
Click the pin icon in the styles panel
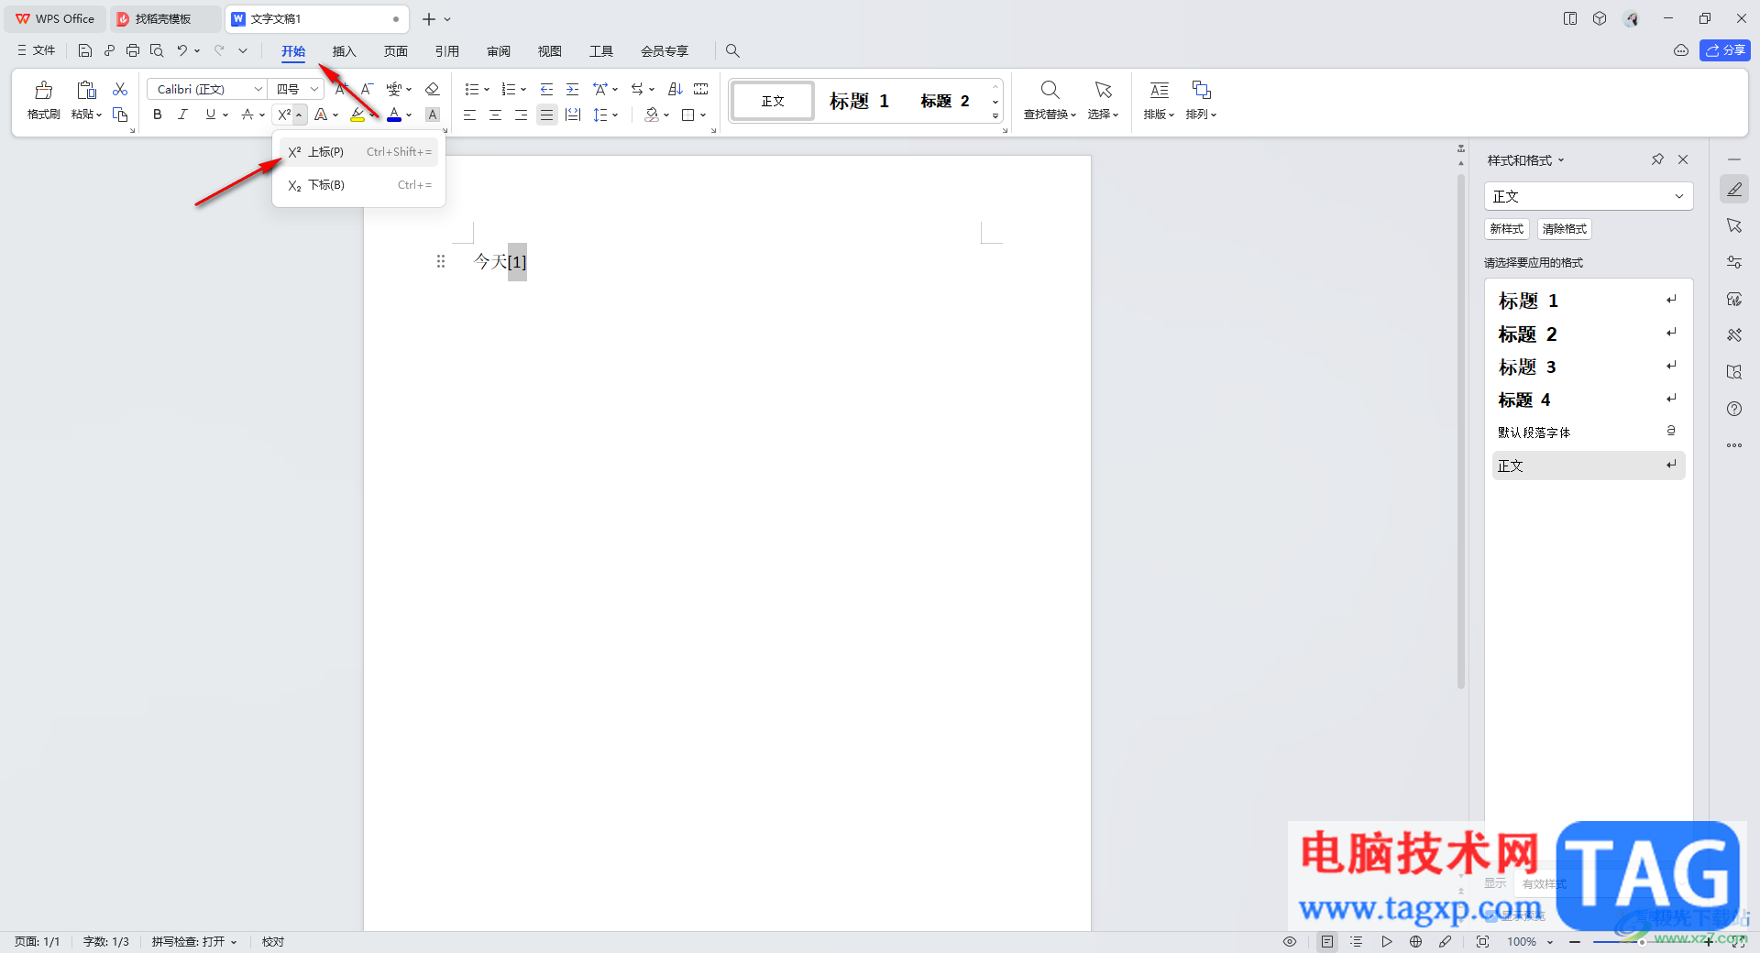click(x=1657, y=159)
